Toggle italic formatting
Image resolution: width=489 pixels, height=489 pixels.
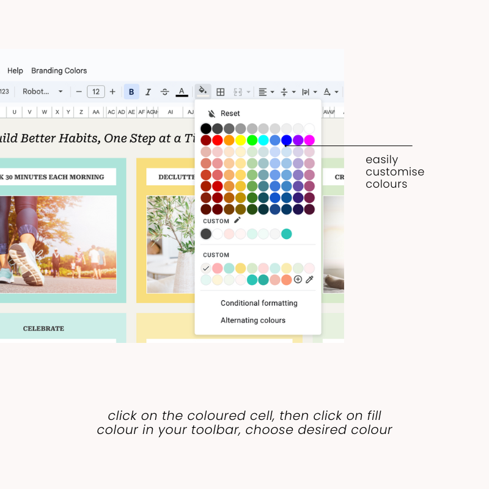coord(148,92)
